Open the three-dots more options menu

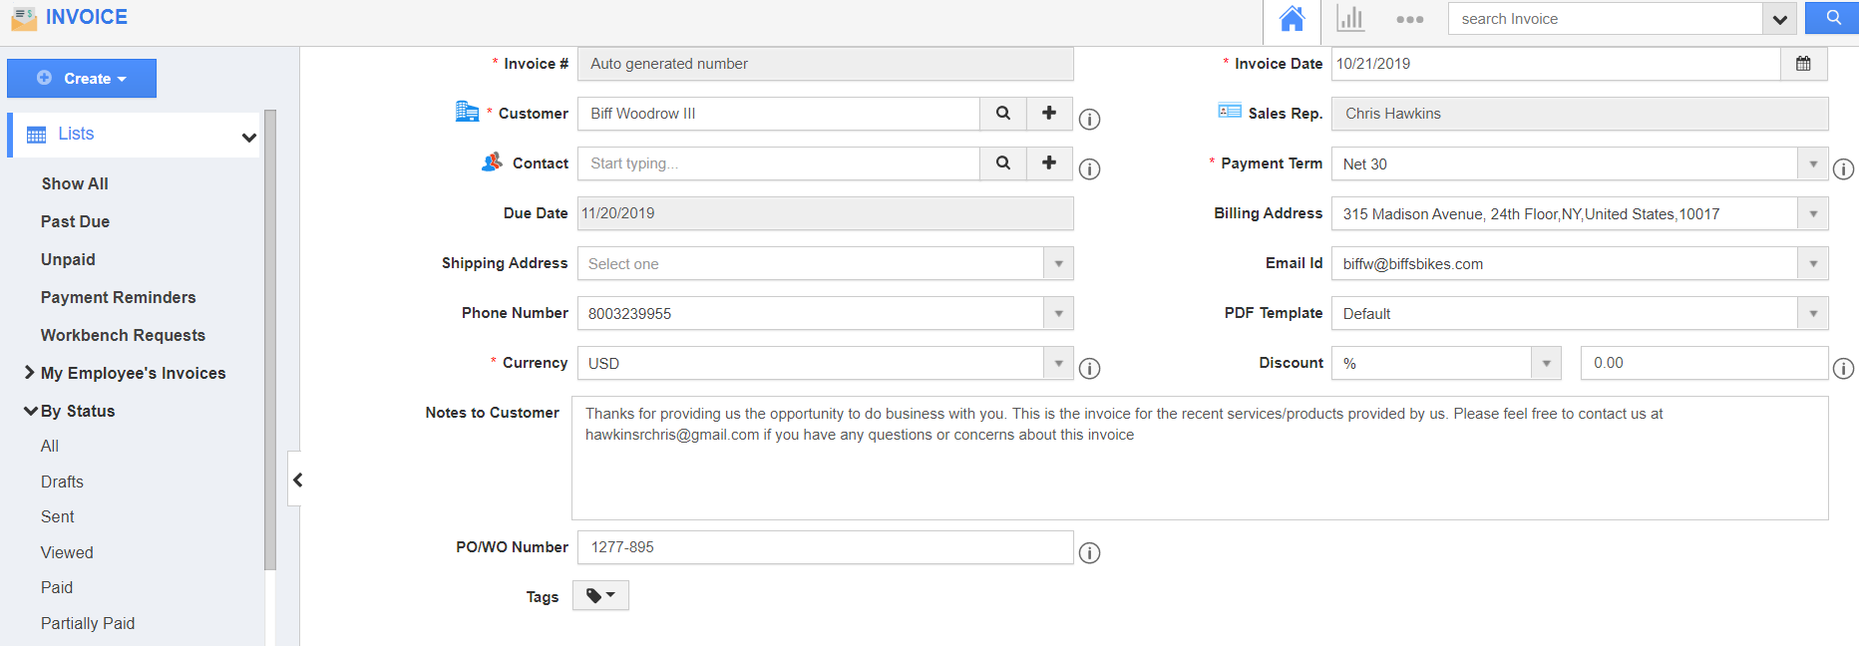point(1409,19)
